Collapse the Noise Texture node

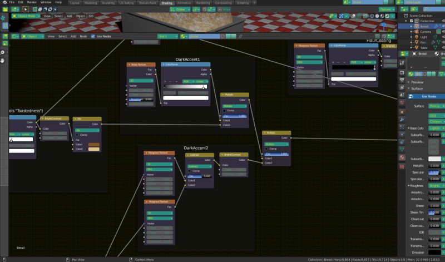coord(129,65)
